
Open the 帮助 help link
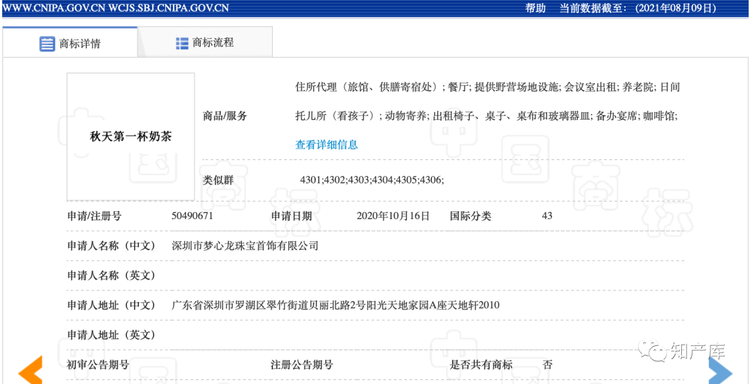[535, 8]
